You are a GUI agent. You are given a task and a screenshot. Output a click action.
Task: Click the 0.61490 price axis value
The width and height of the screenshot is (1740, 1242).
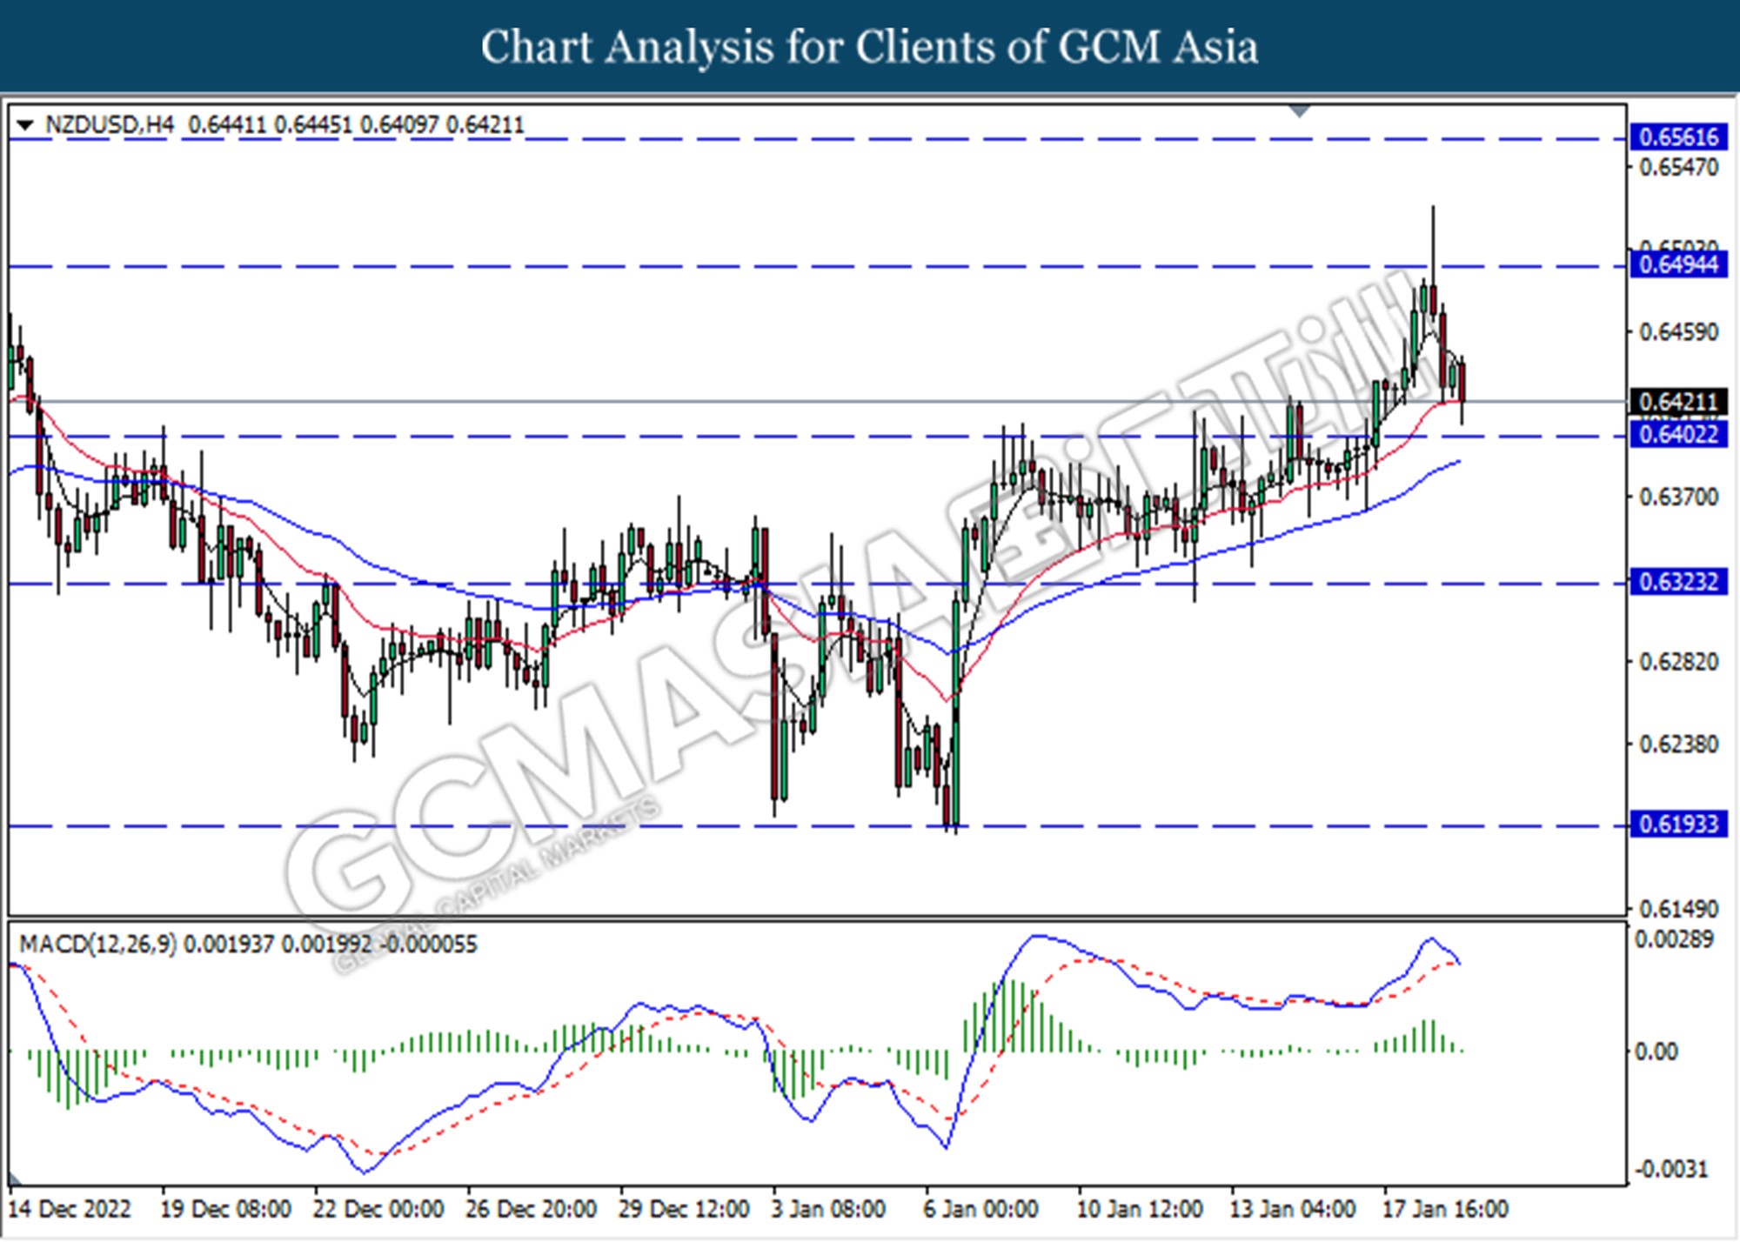tap(1679, 909)
